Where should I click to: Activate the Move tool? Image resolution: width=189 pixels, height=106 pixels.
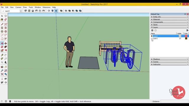[2, 43]
